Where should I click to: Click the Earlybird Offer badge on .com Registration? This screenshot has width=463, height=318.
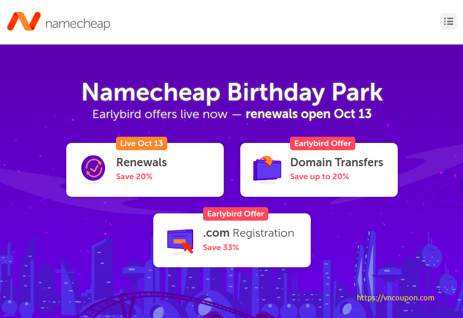[x=236, y=214]
